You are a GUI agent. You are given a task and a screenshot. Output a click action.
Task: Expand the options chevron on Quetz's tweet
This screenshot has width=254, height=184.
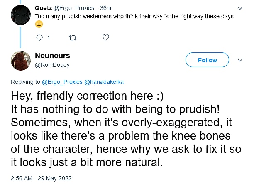coord(239,8)
